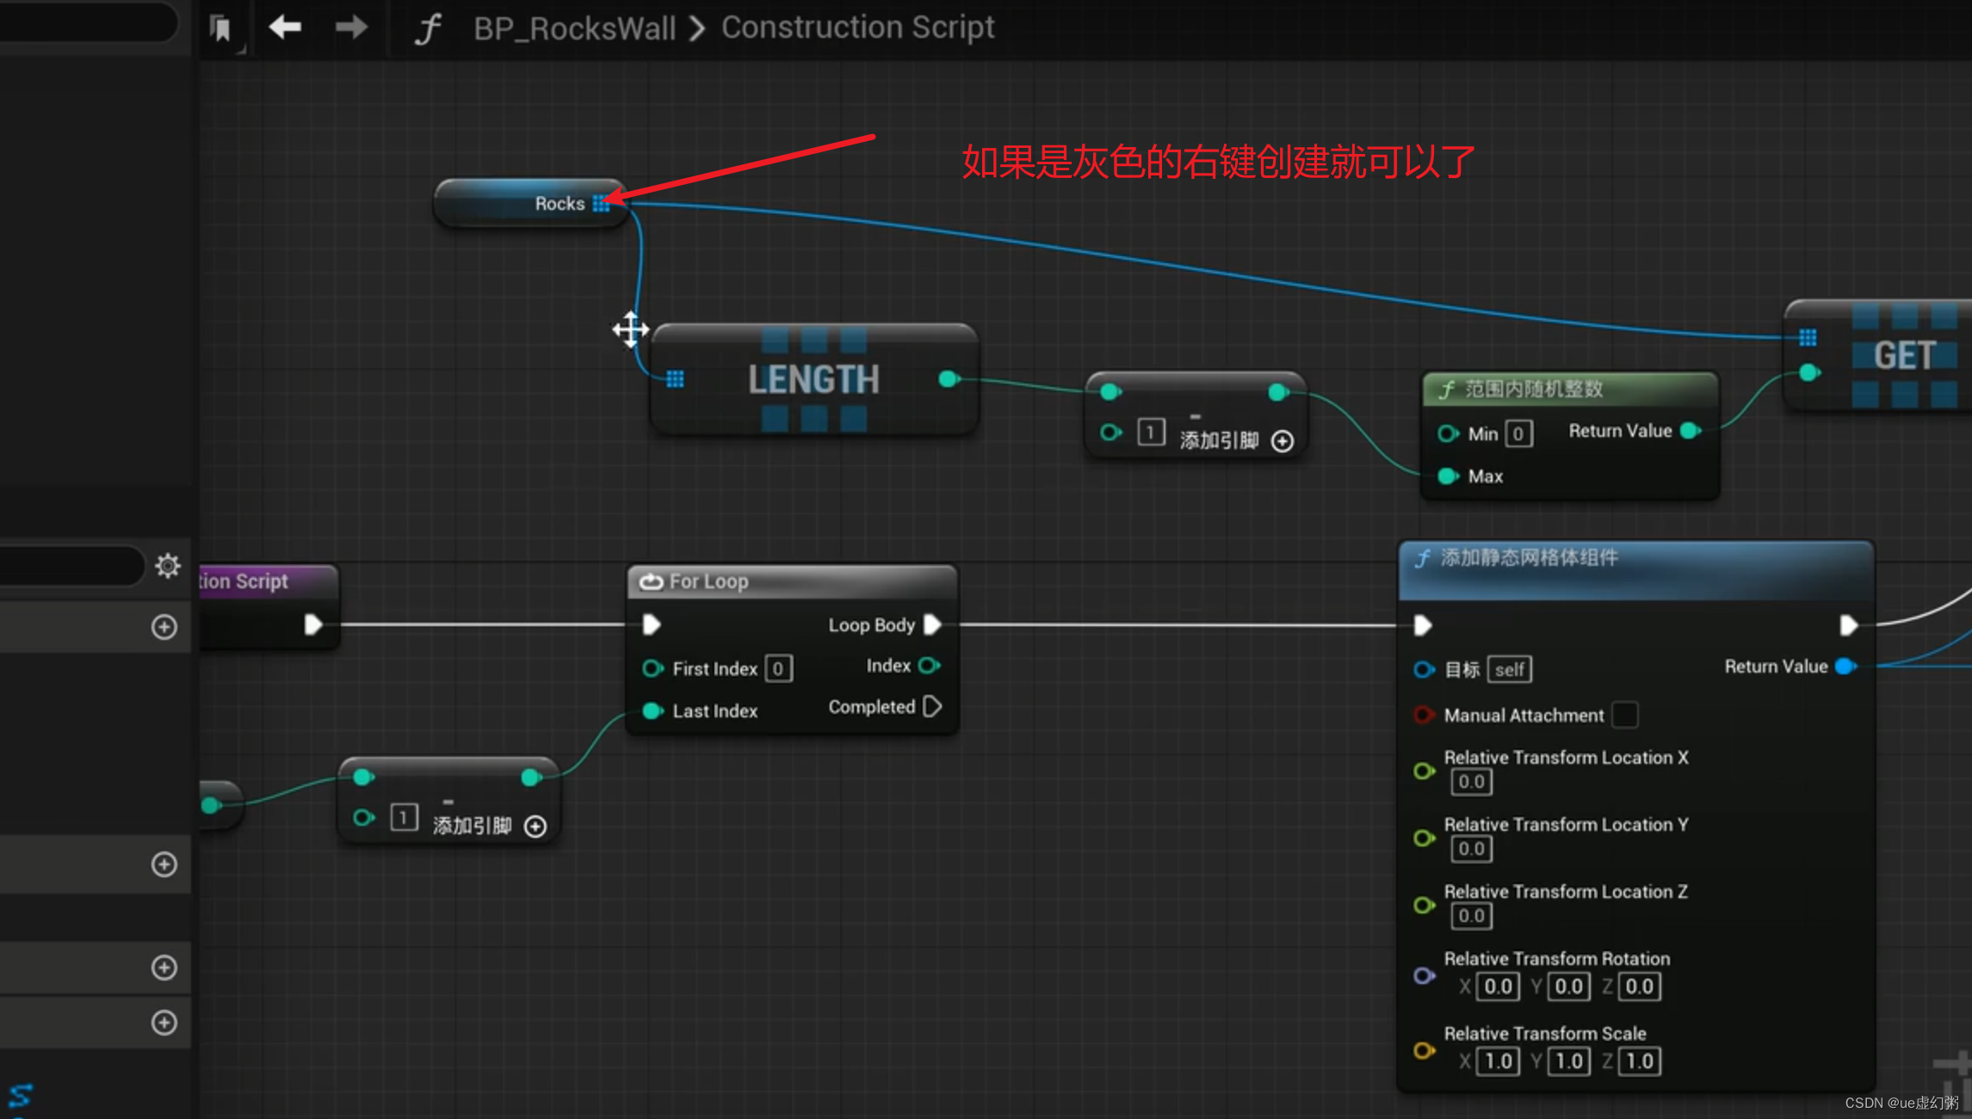Viewport: 1972px width, 1119px height.
Task: Click second plus button in left panel
Action: click(x=164, y=864)
